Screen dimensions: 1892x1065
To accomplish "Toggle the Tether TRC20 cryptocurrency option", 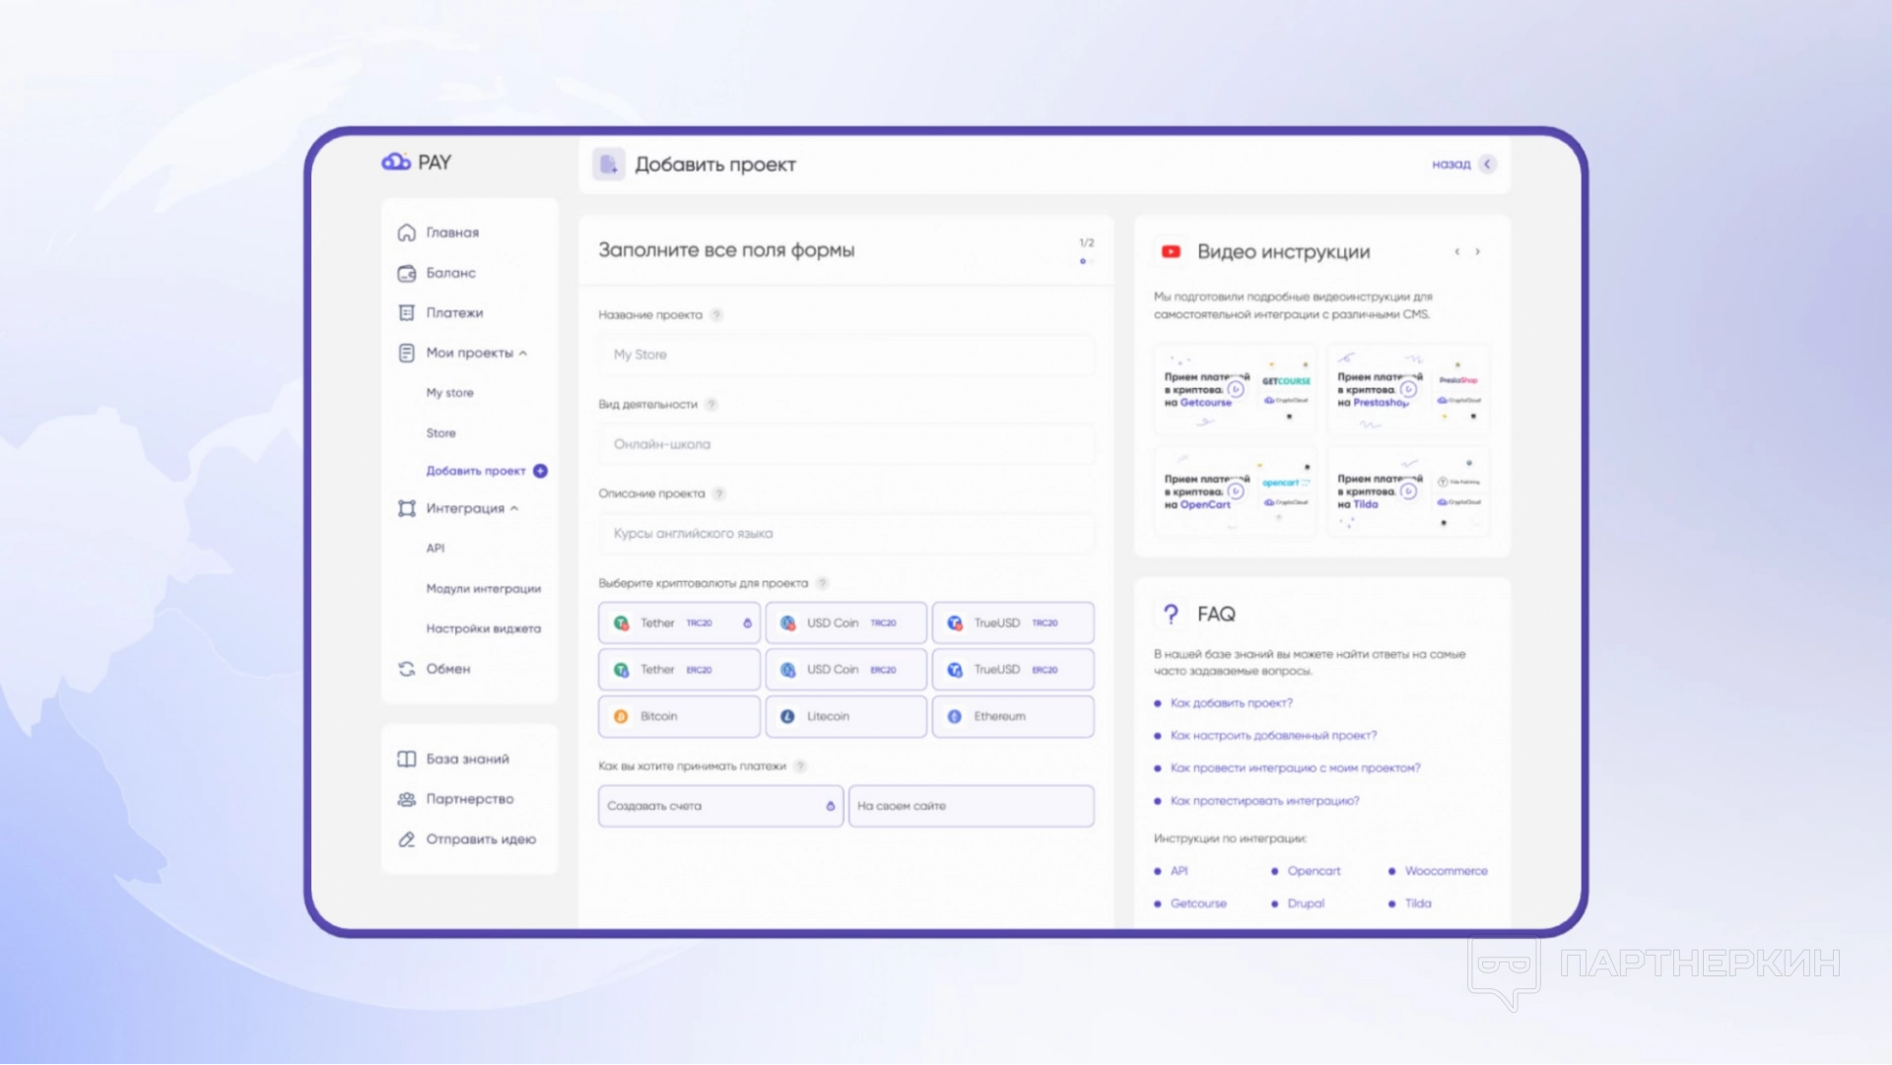I will [678, 623].
